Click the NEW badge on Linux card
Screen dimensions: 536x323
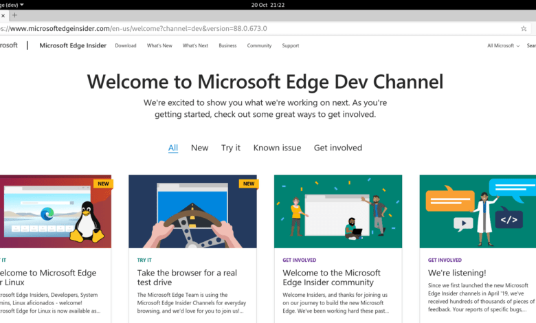(x=103, y=183)
